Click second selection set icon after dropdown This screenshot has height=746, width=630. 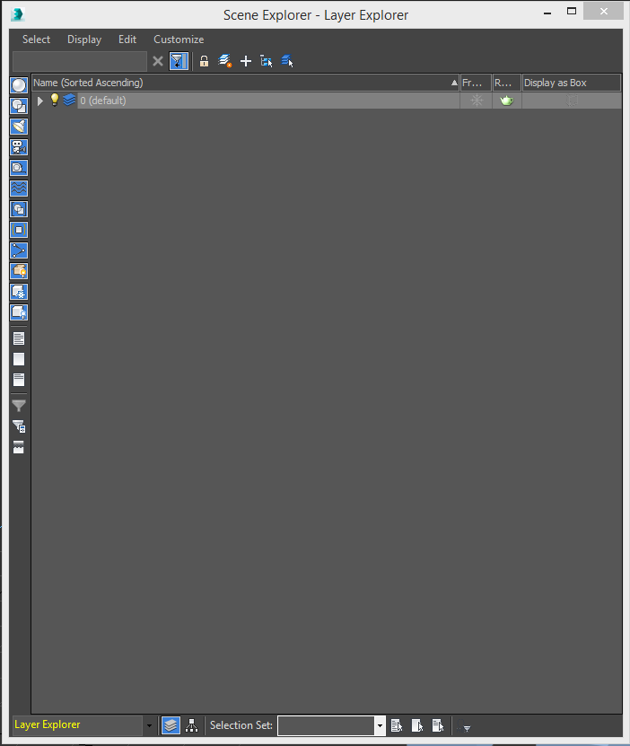click(x=417, y=725)
